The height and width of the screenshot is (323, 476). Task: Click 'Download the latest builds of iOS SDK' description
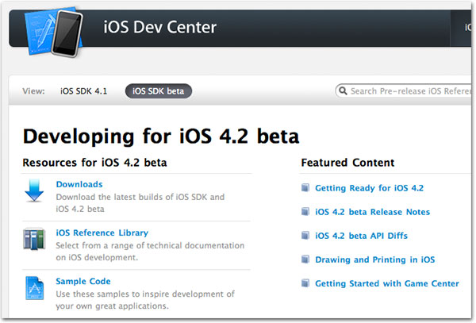tap(140, 203)
